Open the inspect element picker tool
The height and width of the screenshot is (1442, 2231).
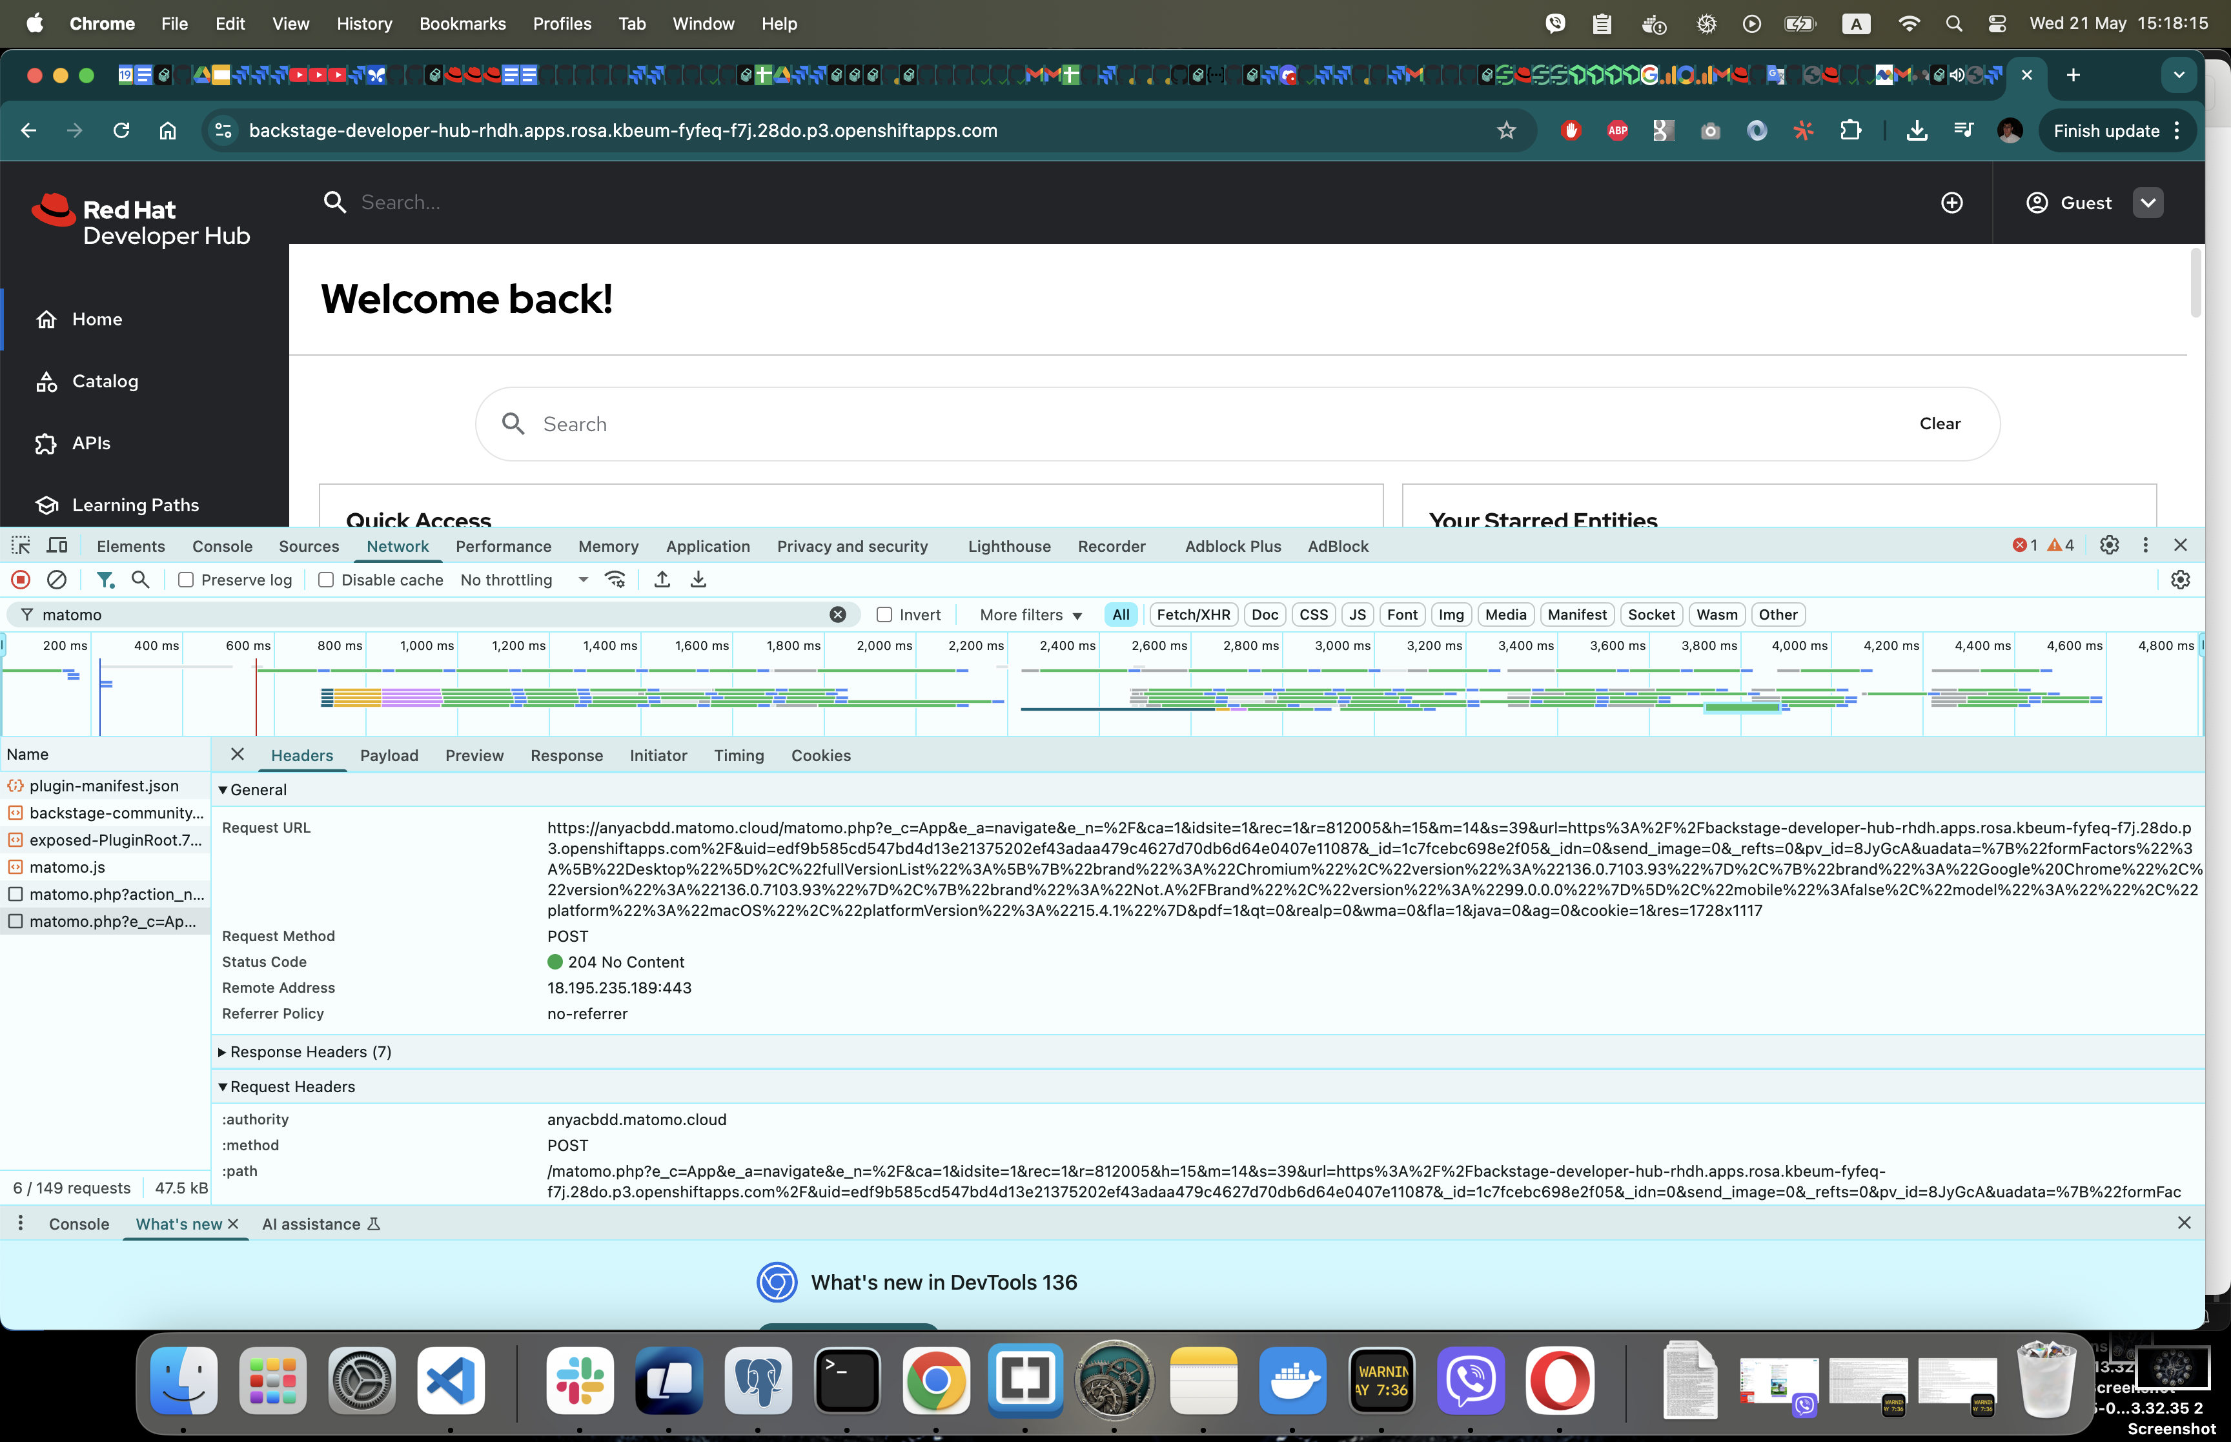click(21, 545)
